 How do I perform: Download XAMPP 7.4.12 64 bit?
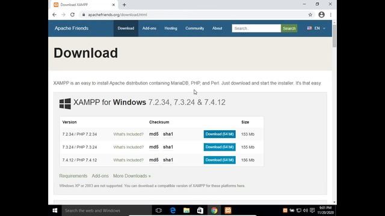tap(220, 160)
